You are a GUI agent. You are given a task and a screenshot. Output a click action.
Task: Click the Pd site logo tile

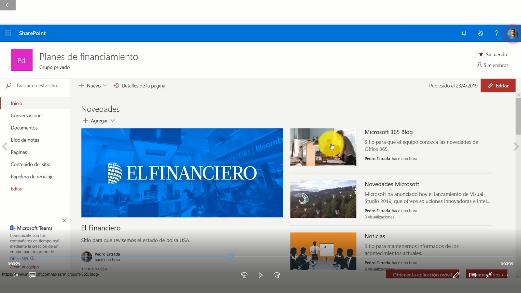(21, 60)
